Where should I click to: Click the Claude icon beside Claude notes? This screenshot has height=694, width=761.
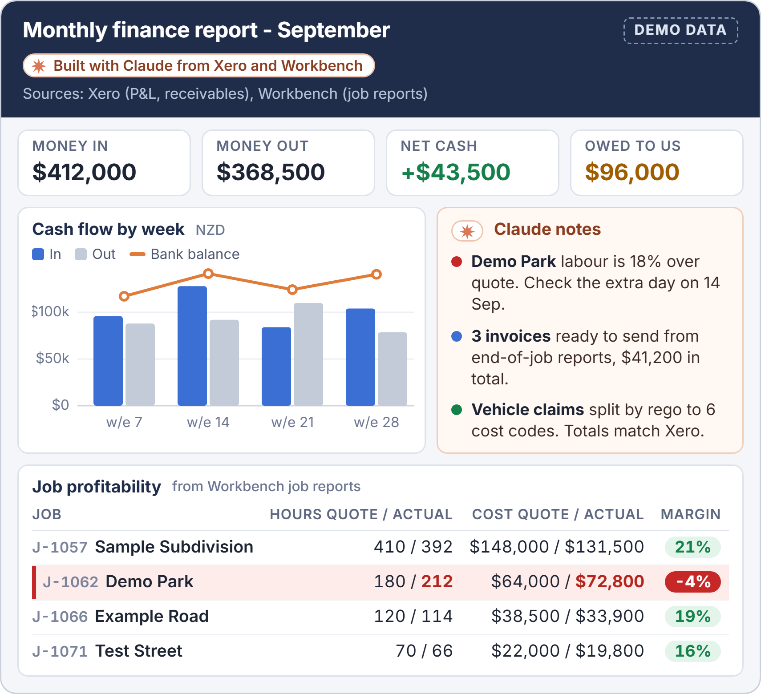(x=467, y=231)
